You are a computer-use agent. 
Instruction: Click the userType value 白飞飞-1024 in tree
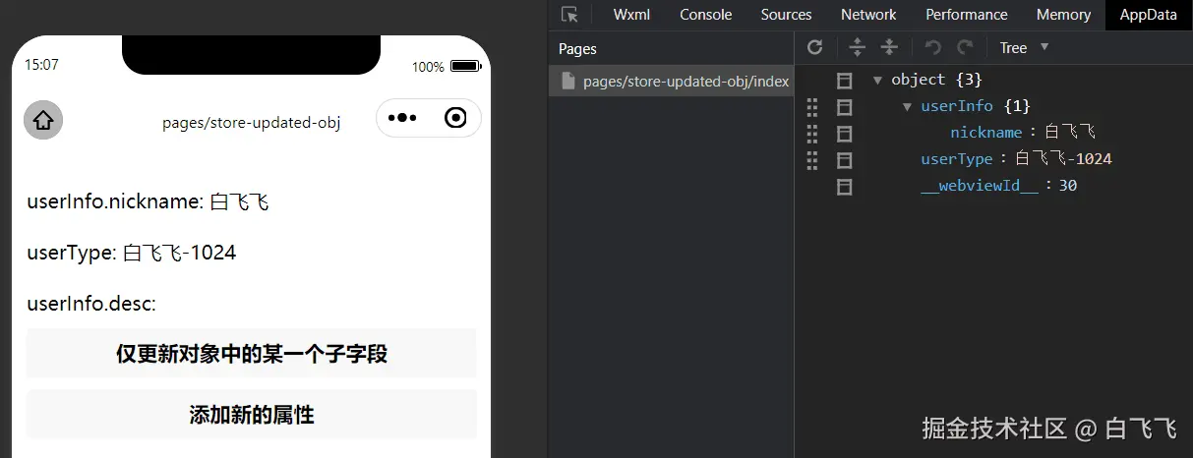[x=1063, y=159]
